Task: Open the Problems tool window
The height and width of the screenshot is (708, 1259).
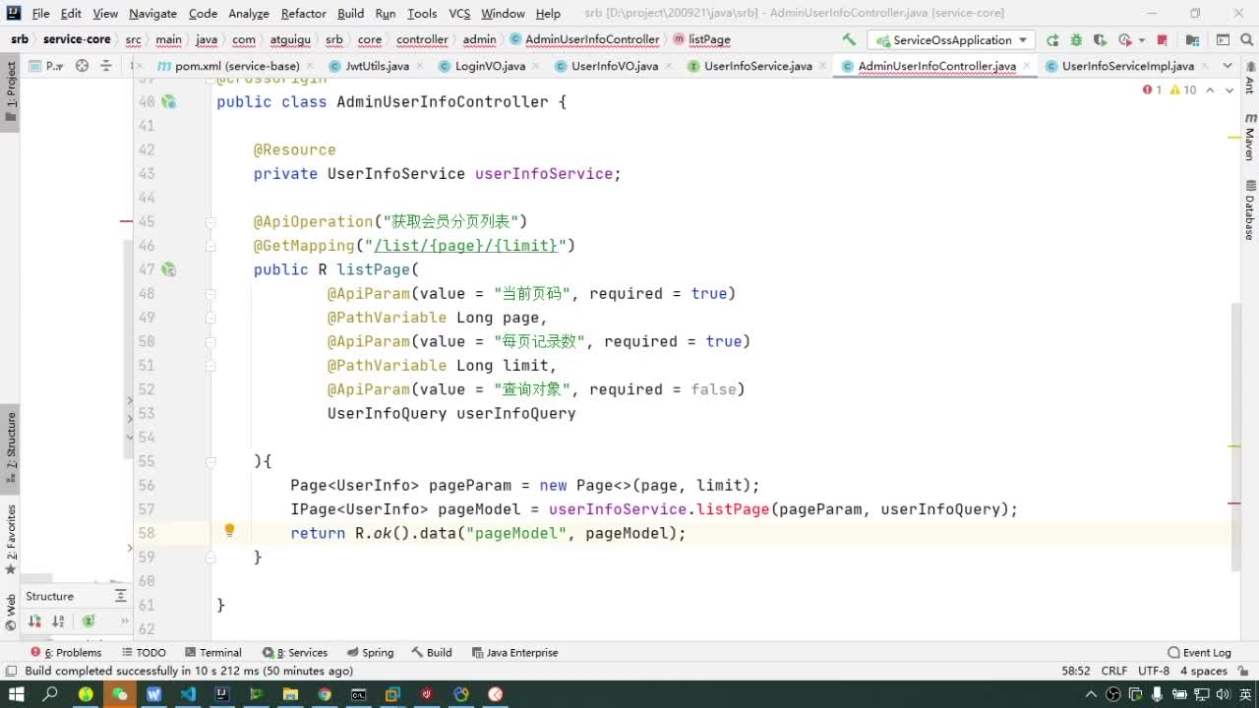Action: click(x=66, y=652)
